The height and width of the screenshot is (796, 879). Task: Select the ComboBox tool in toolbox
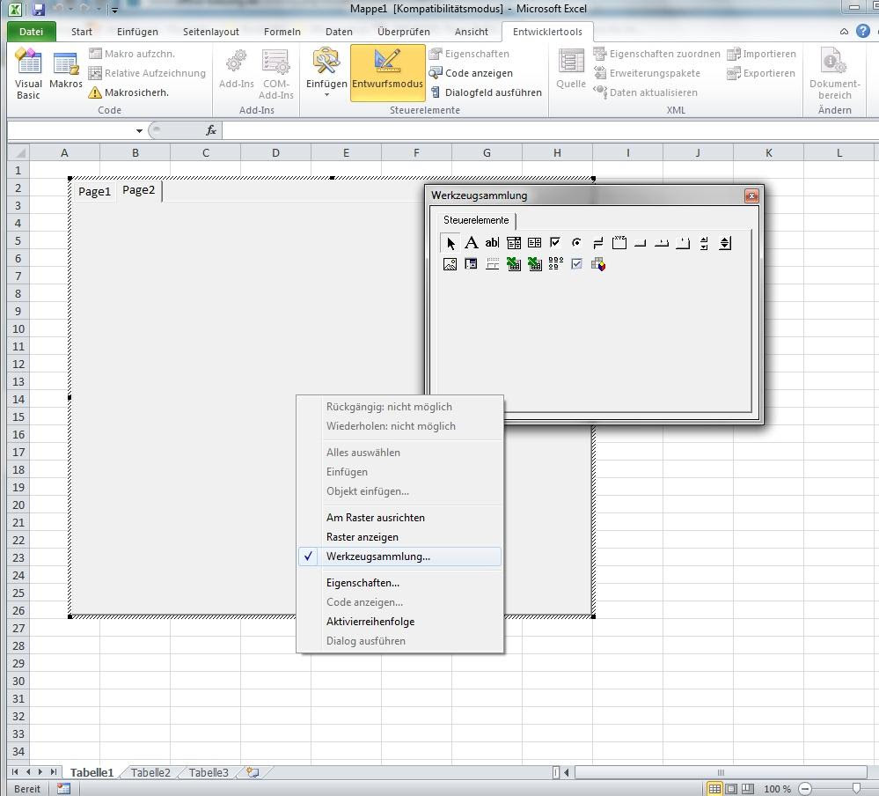coord(514,243)
